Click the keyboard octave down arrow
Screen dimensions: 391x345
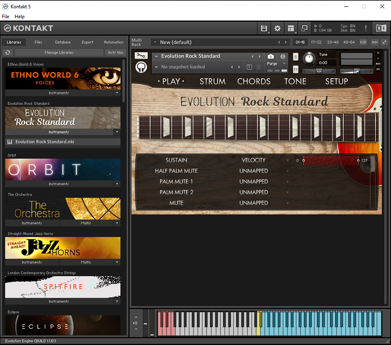coord(136,329)
